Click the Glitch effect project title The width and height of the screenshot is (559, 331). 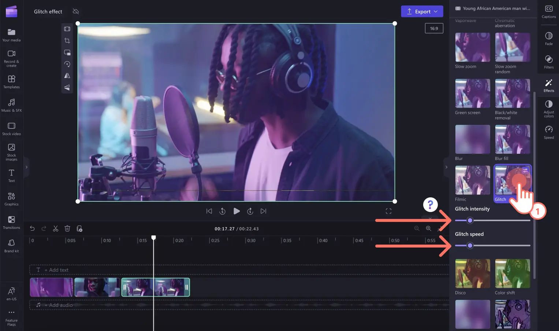point(48,11)
